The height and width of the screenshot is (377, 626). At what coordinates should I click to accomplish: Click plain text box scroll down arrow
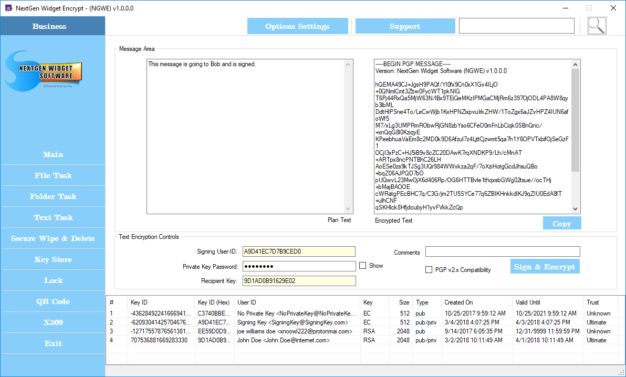point(348,208)
